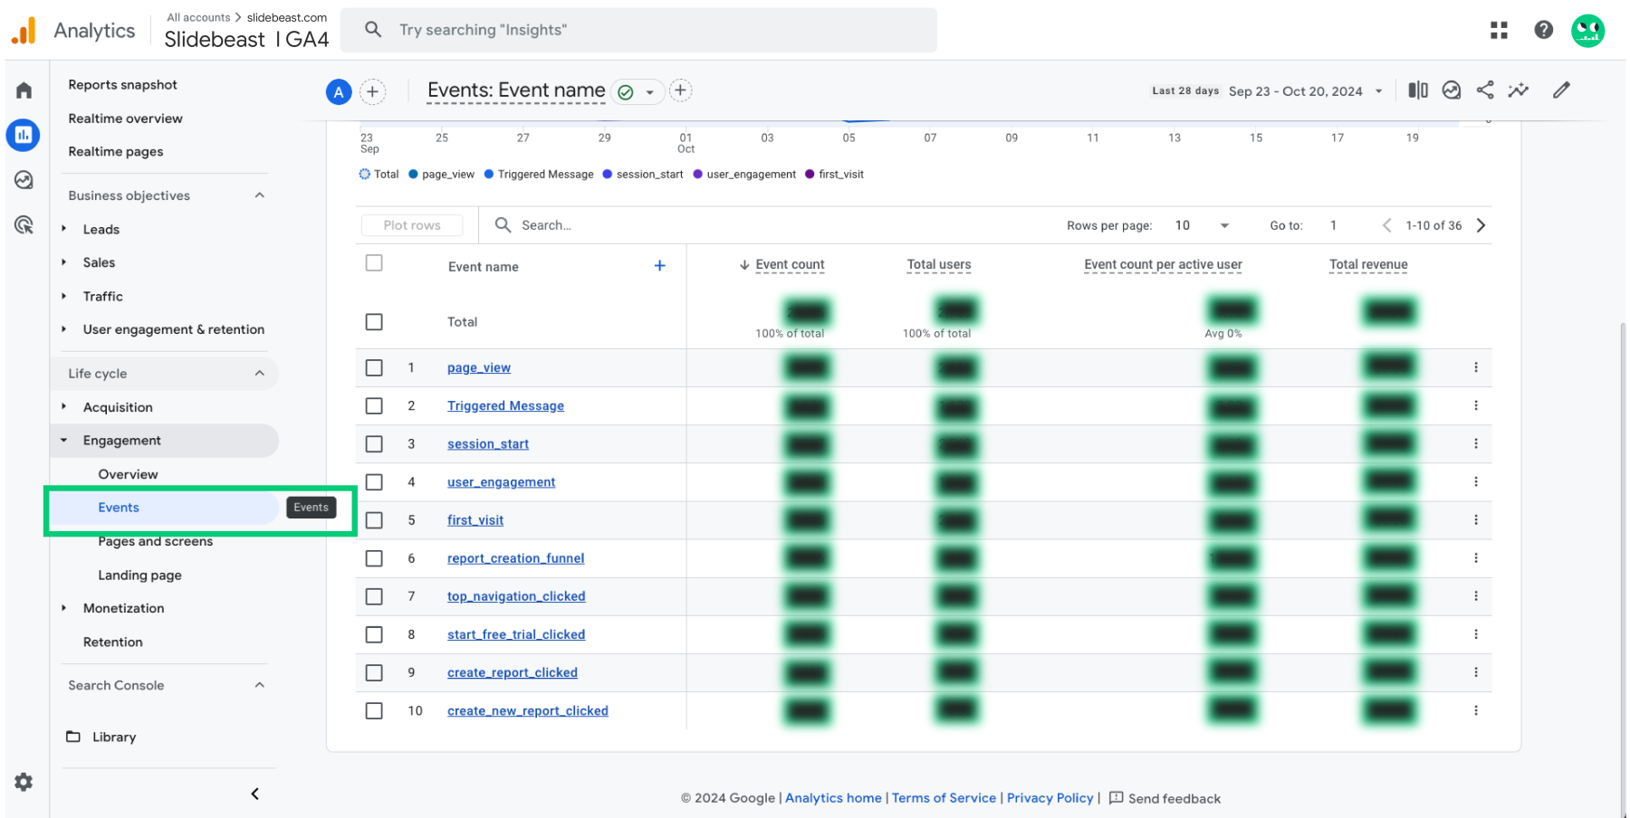Open more options for session_start row
This screenshot has width=1630, height=818.
click(x=1476, y=443)
